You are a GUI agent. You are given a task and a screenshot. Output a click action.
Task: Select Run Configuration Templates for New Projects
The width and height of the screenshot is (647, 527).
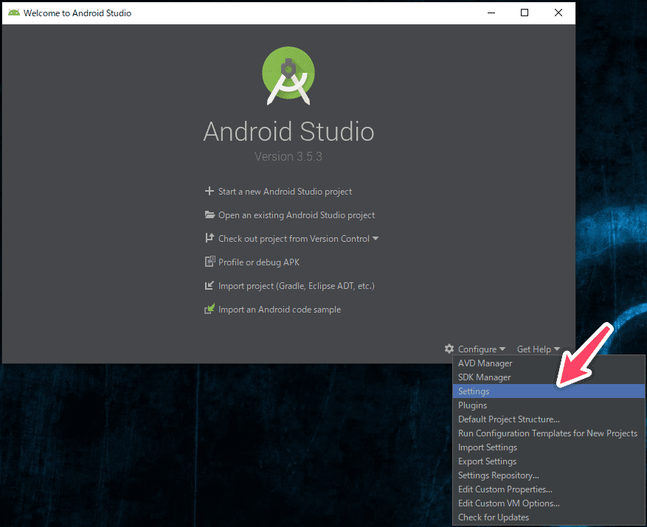(x=548, y=433)
